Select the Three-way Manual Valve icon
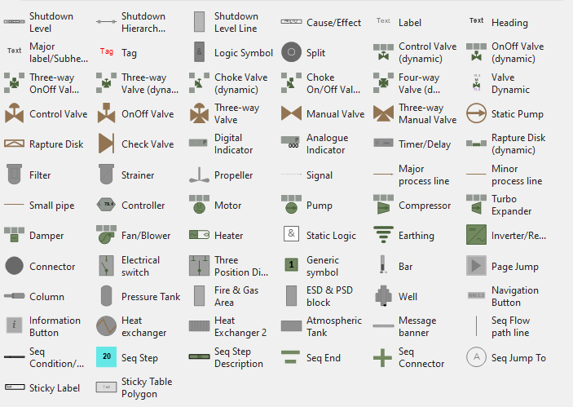This screenshot has height=407, width=573. (x=383, y=113)
